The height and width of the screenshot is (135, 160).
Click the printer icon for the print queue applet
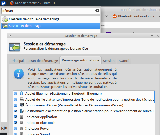(x=22, y=99)
